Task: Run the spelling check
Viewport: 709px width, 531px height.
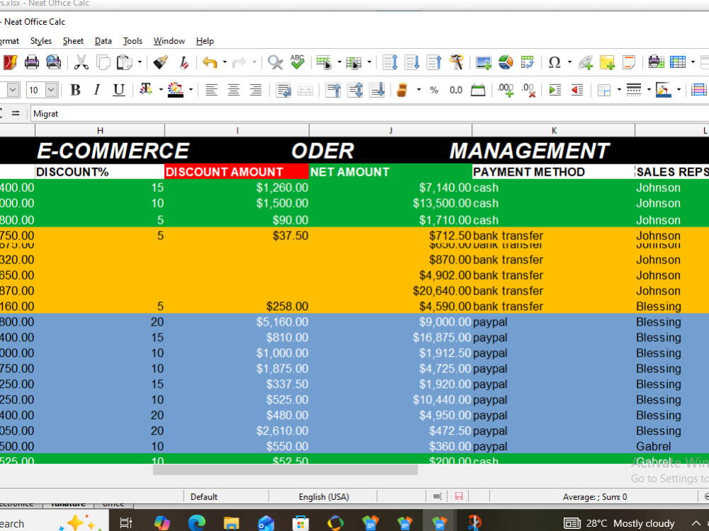Action: tap(297, 62)
